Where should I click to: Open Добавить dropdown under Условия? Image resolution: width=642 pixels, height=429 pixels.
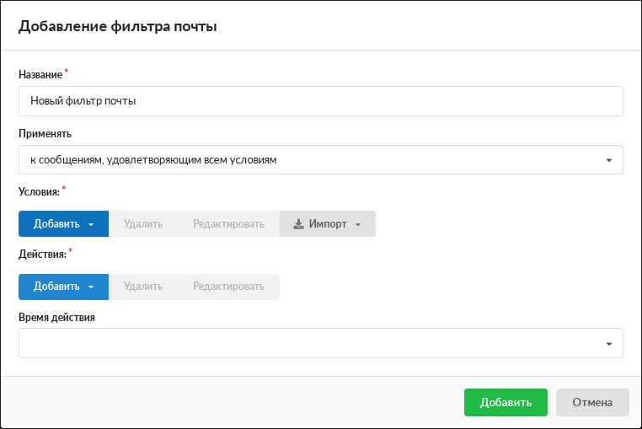[x=63, y=223]
